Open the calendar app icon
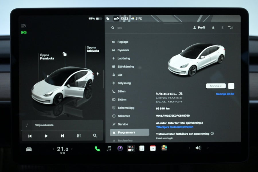This screenshot has height=172, width=258. coord(153,148)
